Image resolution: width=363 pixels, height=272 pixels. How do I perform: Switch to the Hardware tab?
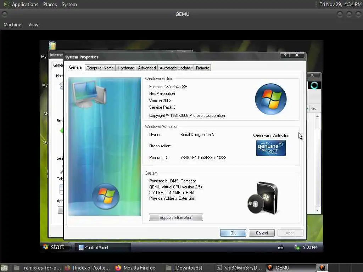pyautogui.click(x=126, y=68)
